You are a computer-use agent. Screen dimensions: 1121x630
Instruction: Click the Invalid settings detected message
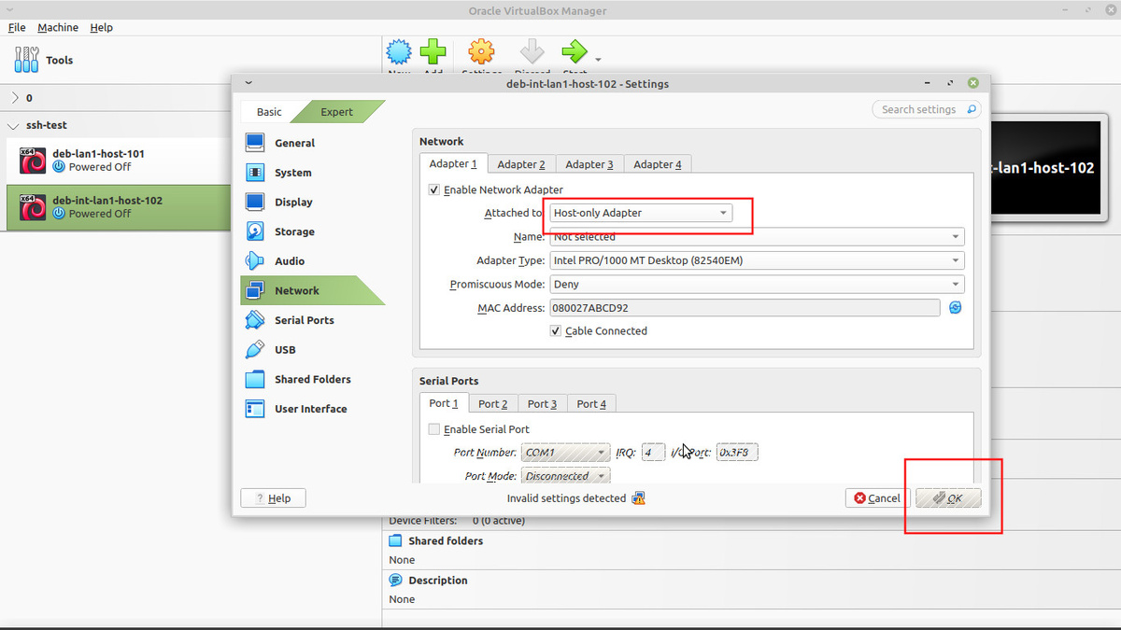tap(566, 498)
